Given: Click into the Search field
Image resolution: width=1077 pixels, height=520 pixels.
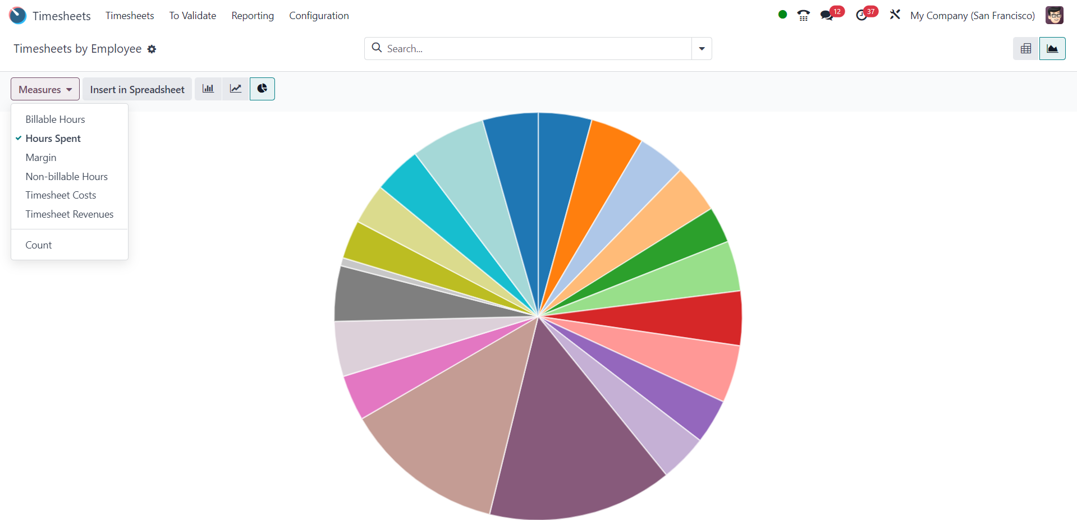Looking at the screenshot, I should coord(533,49).
